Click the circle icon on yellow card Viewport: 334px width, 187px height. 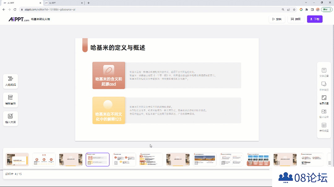(108, 105)
